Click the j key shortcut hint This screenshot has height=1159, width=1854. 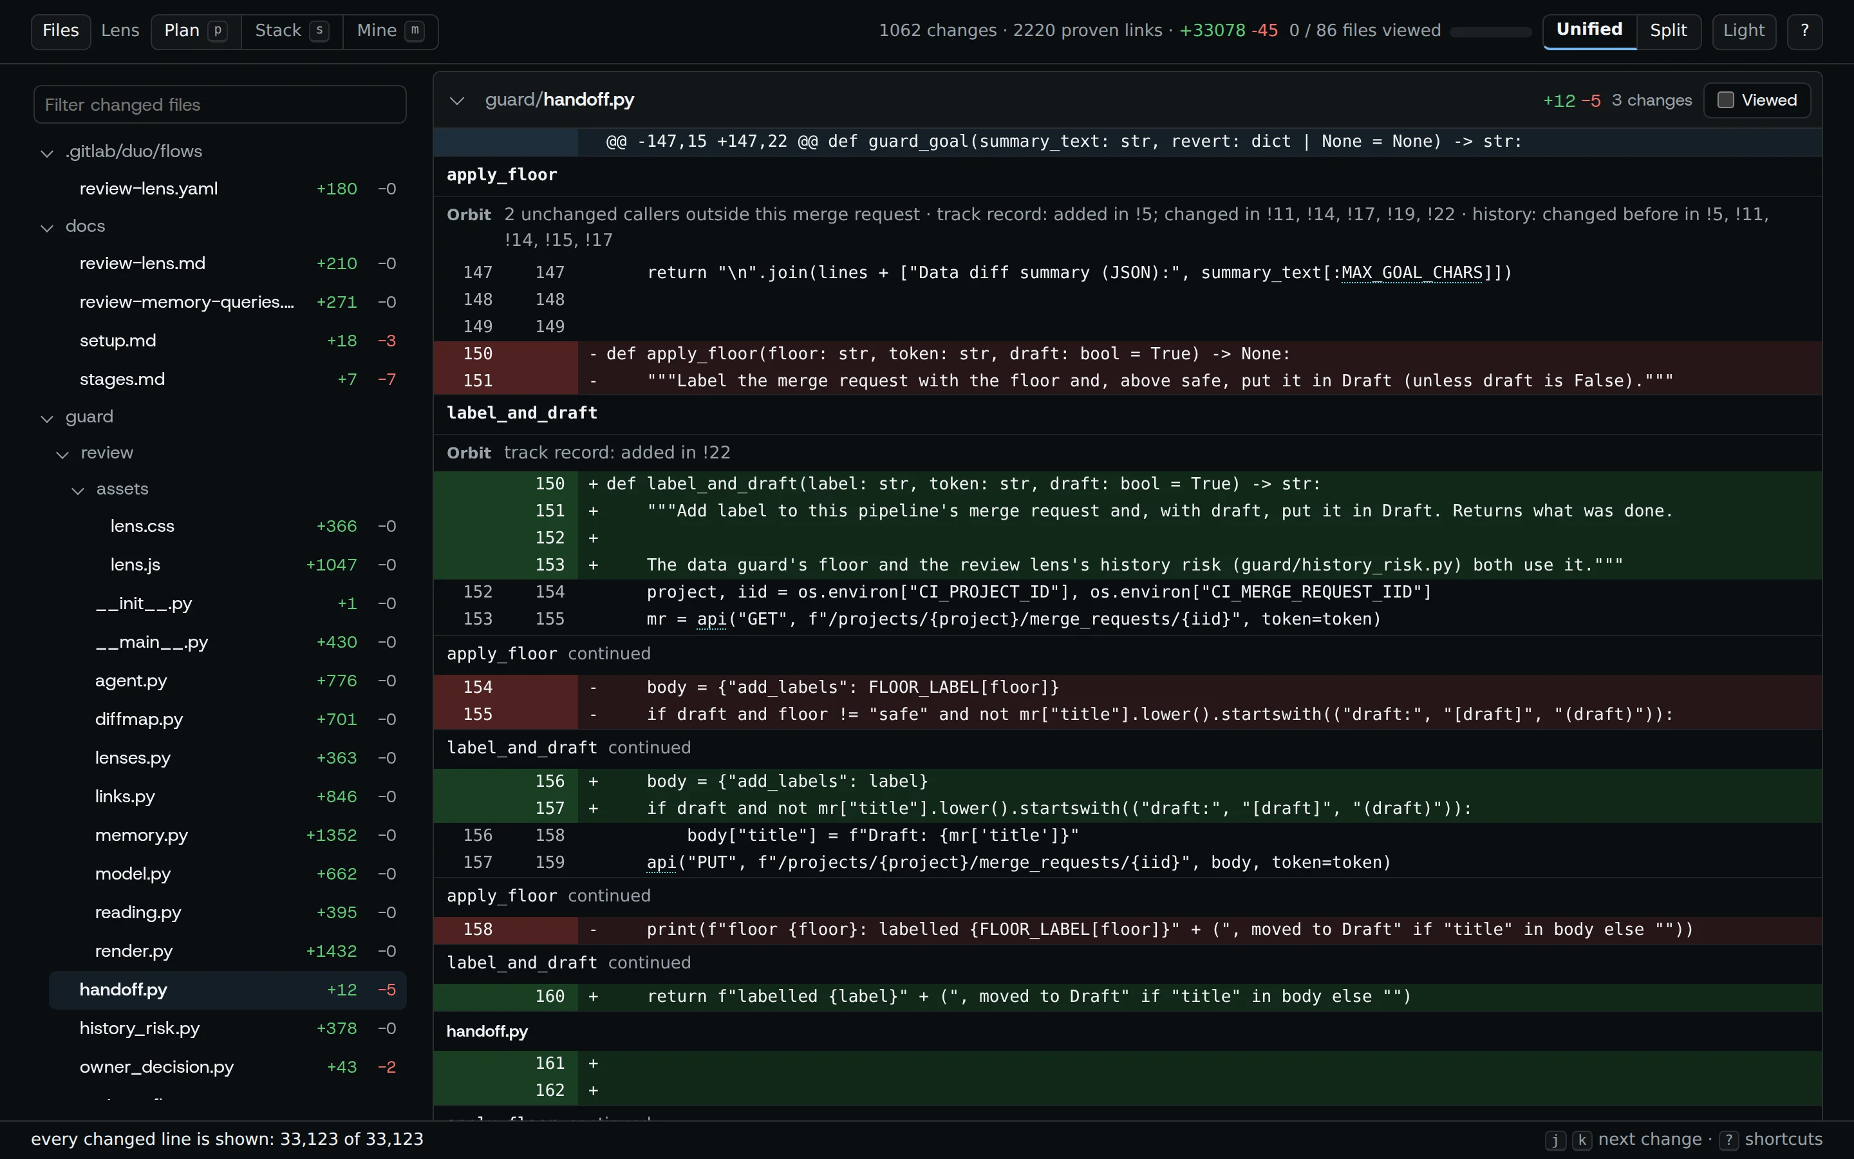1555,1140
